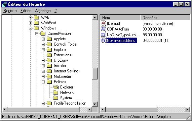Viewport: 192px width, 121px height.
Task: Click the CurrentVersion folder icon
Action: [43, 34]
